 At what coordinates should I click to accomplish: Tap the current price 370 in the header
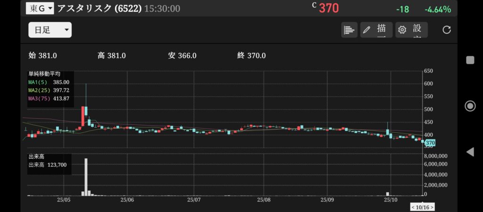pyautogui.click(x=328, y=8)
